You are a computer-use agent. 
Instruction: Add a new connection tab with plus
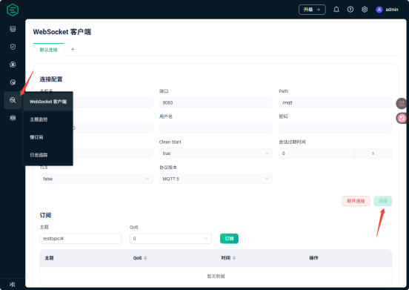(73, 50)
